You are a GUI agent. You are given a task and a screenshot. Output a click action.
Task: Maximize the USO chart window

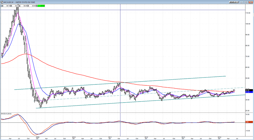pyautogui.click(x=247, y=2)
